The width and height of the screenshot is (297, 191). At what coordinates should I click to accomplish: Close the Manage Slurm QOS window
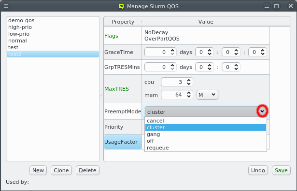click(x=291, y=6)
